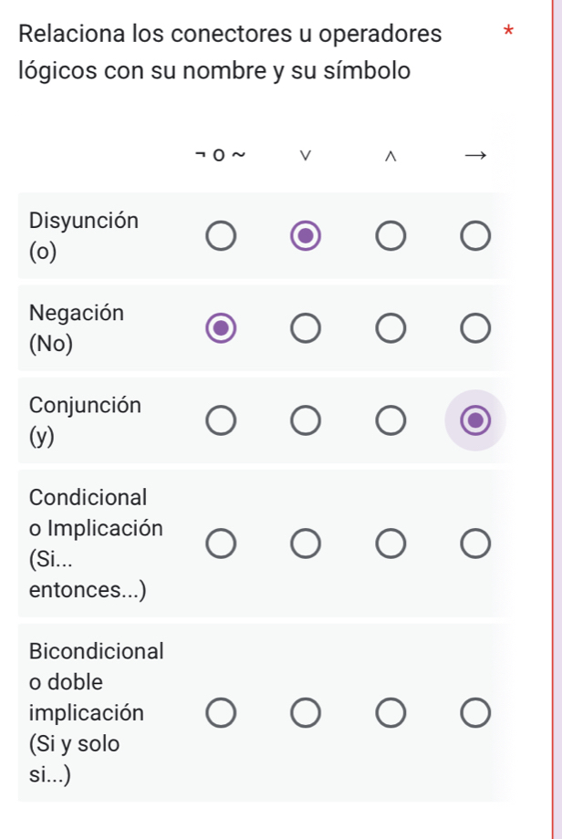Select ¬ o ~ for Conjunción row
The image size is (562, 839).
pyautogui.click(x=220, y=420)
